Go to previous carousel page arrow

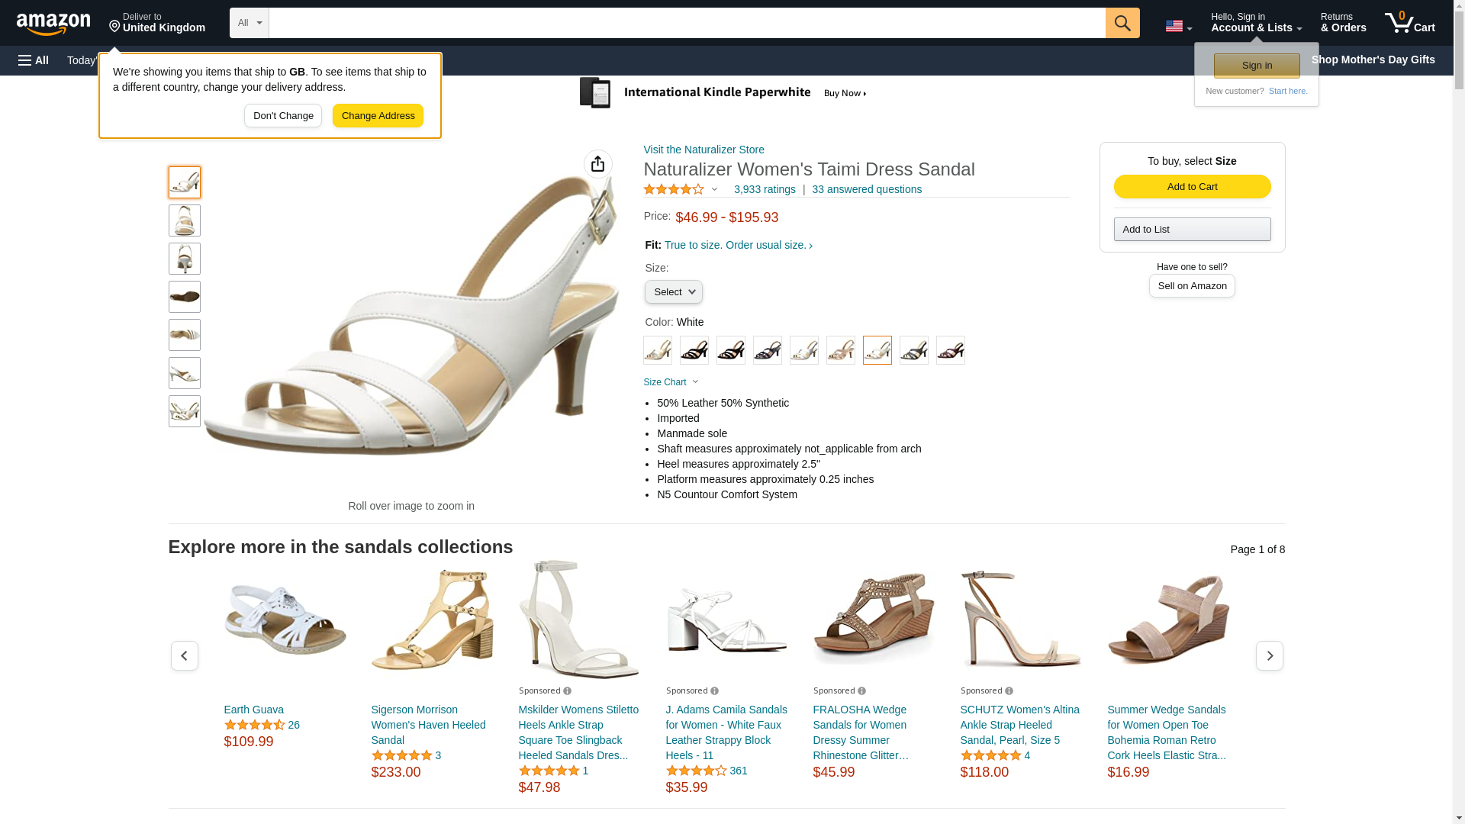pos(184,656)
